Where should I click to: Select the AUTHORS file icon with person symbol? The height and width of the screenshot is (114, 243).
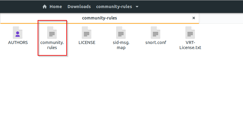click(18, 32)
